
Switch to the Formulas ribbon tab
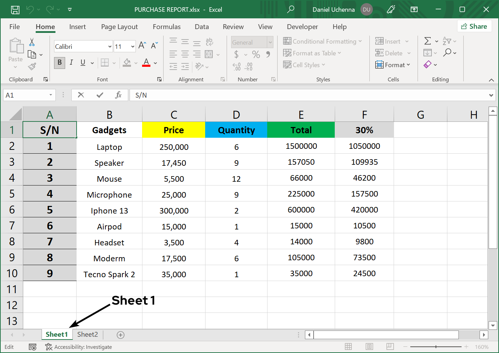tap(167, 27)
